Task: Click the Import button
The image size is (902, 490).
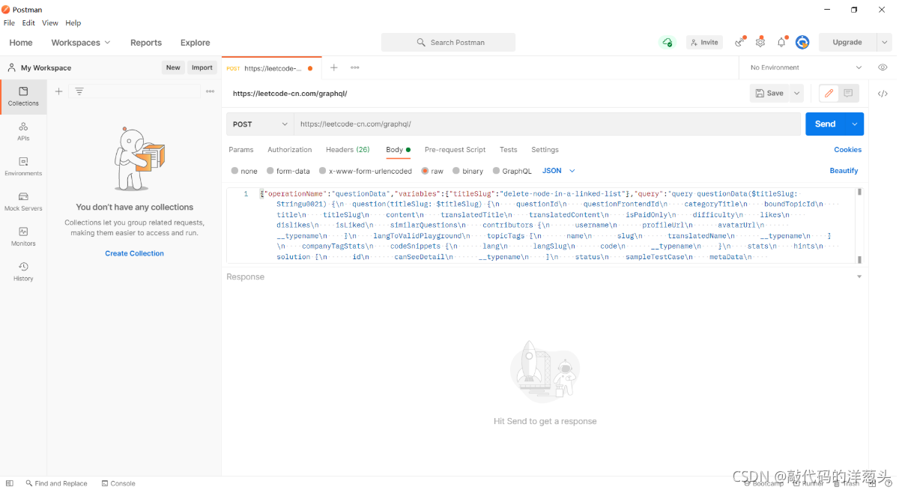Action: point(202,67)
